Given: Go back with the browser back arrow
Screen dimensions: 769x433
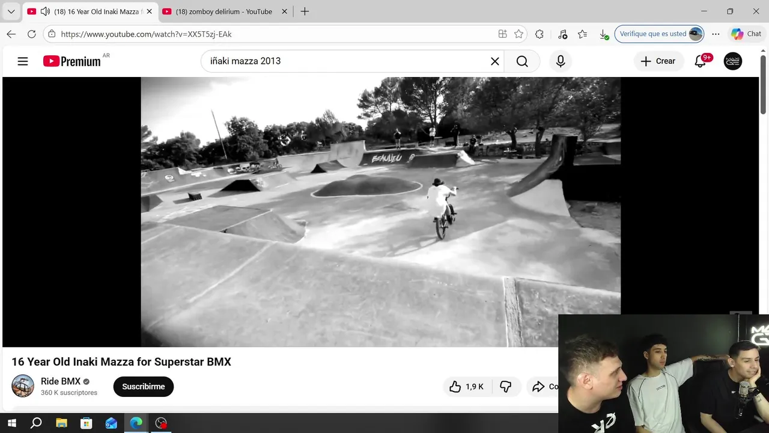Looking at the screenshot, I should pyautogui.click(x=11, y=34).
